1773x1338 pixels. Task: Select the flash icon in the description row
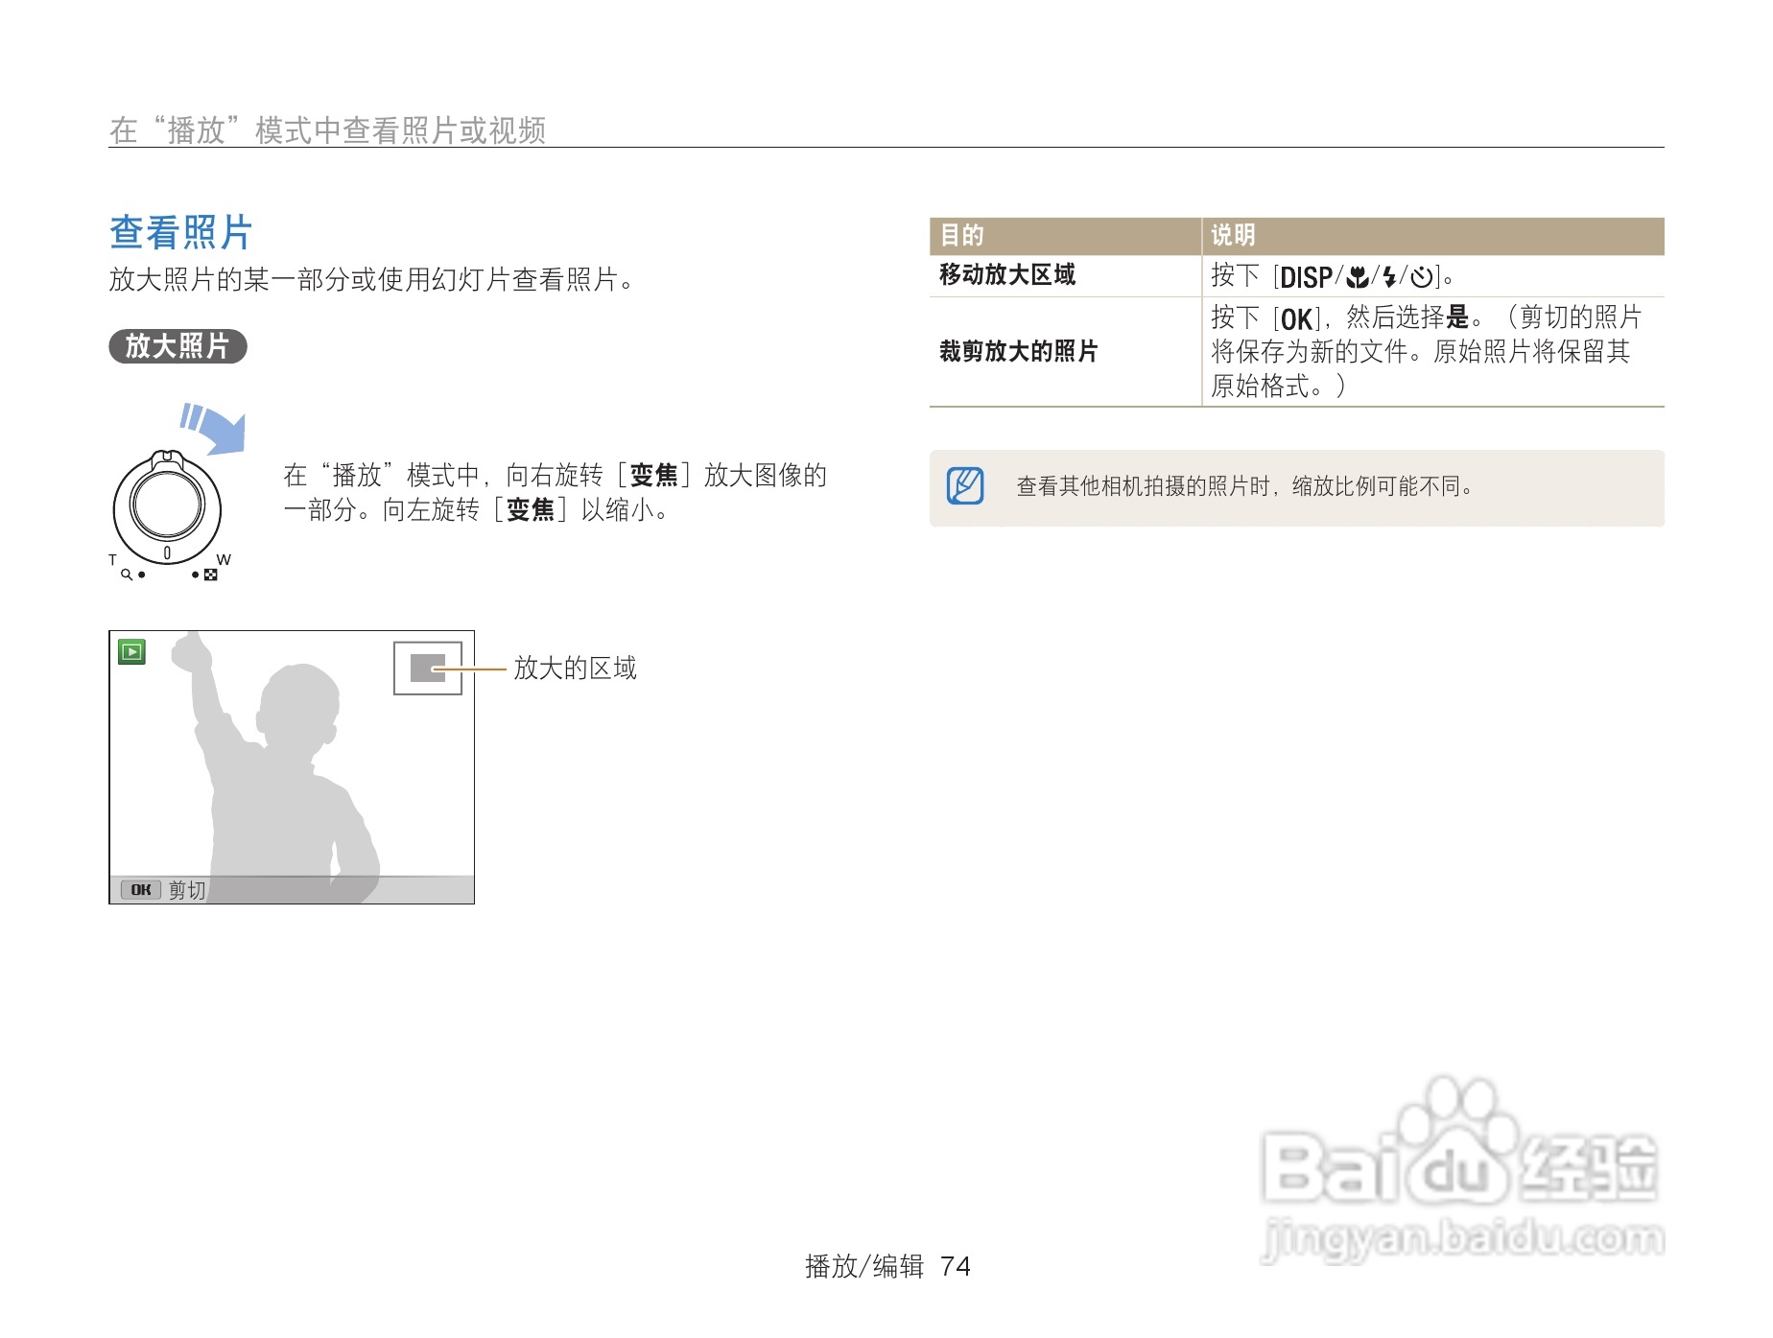pyautogui.click(x=1389, y=277)
